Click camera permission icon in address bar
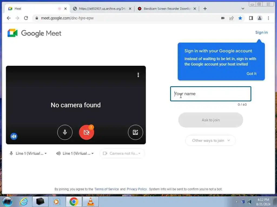Image resolution: width=277 pixels, height=207 pixels. pos(223,18)
